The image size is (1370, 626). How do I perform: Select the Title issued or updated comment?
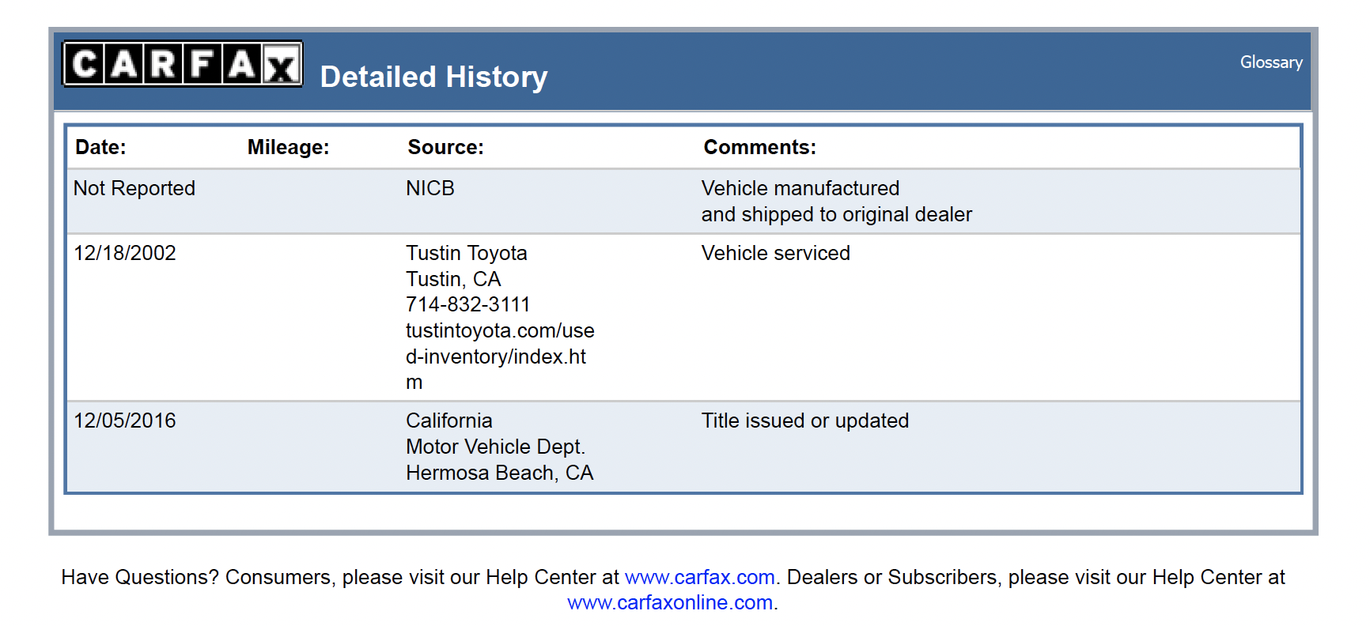tap(805, 420)
